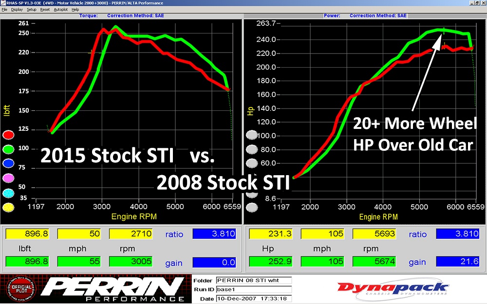
Task: Click the "gain" label in torque panel
Action: click(174, 263)
